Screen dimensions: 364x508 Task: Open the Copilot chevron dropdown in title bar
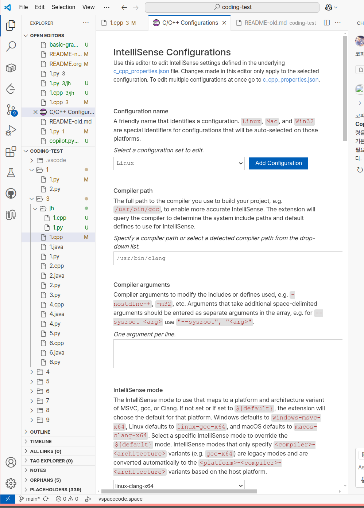click(336, 7)
